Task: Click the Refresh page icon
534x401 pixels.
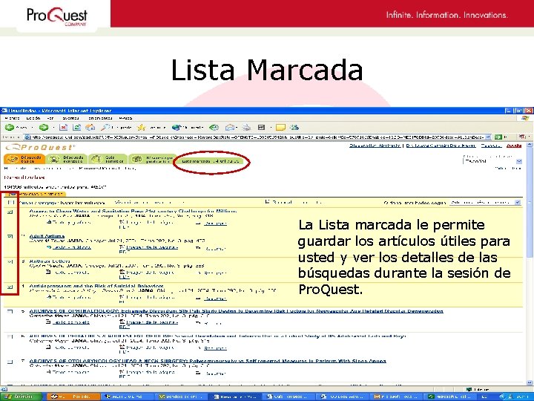Action: point(77,128)
